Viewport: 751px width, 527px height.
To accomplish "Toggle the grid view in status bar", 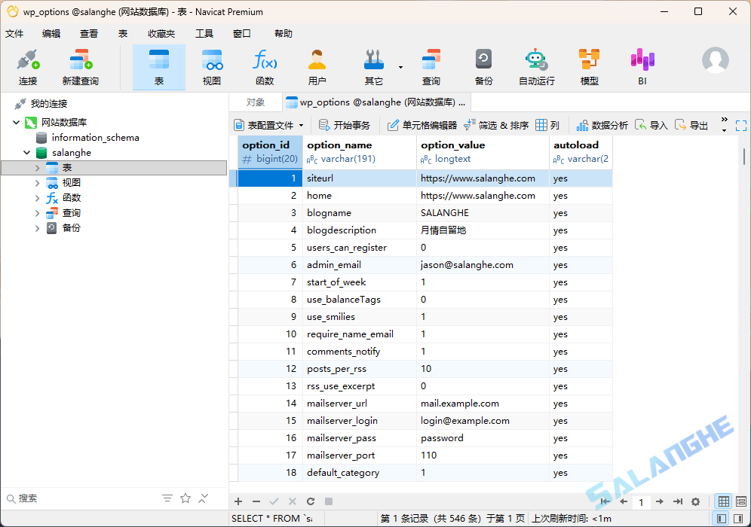I will 723,501.
